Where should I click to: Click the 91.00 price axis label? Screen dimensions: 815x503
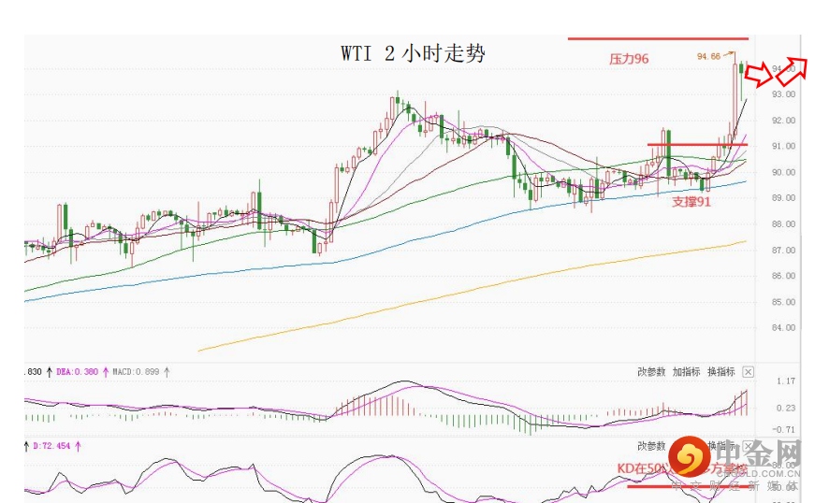tap(783, 147)
